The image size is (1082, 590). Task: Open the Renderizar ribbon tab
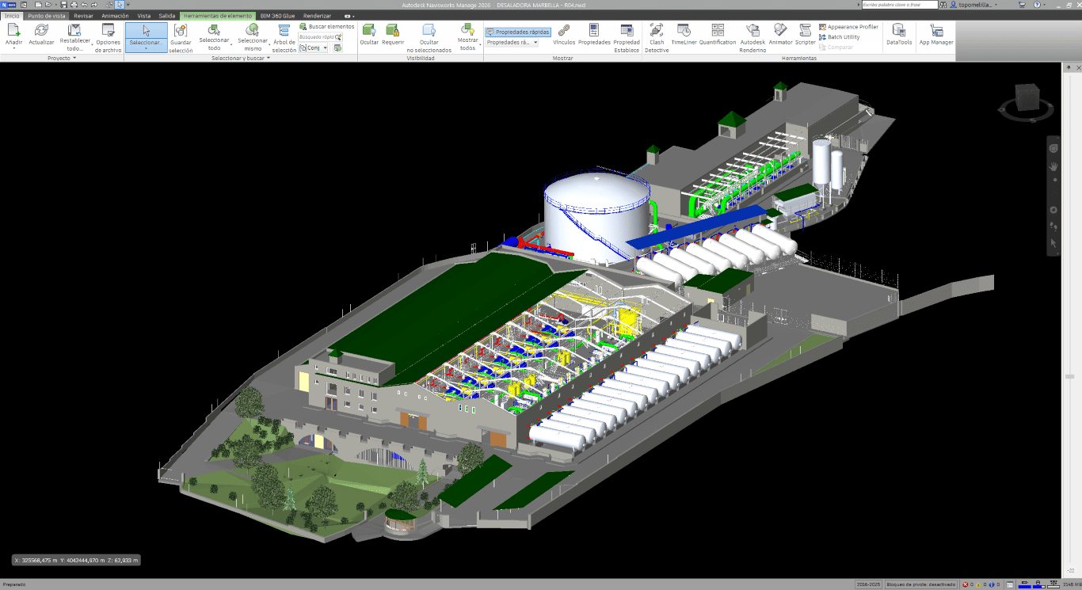tap(317, 16)
